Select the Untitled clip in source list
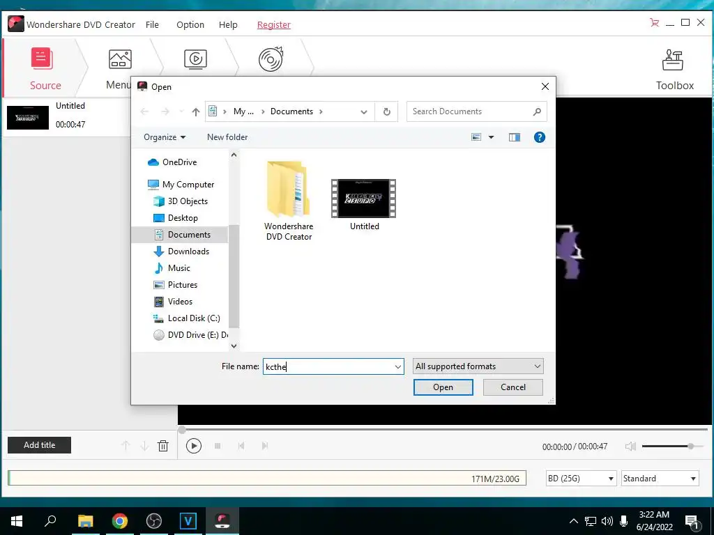 (68, 116)
